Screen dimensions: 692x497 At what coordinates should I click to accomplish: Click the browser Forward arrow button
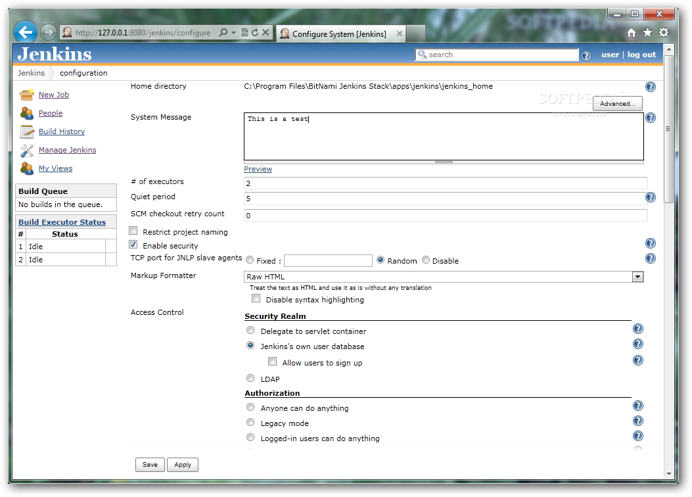(48, 32)
